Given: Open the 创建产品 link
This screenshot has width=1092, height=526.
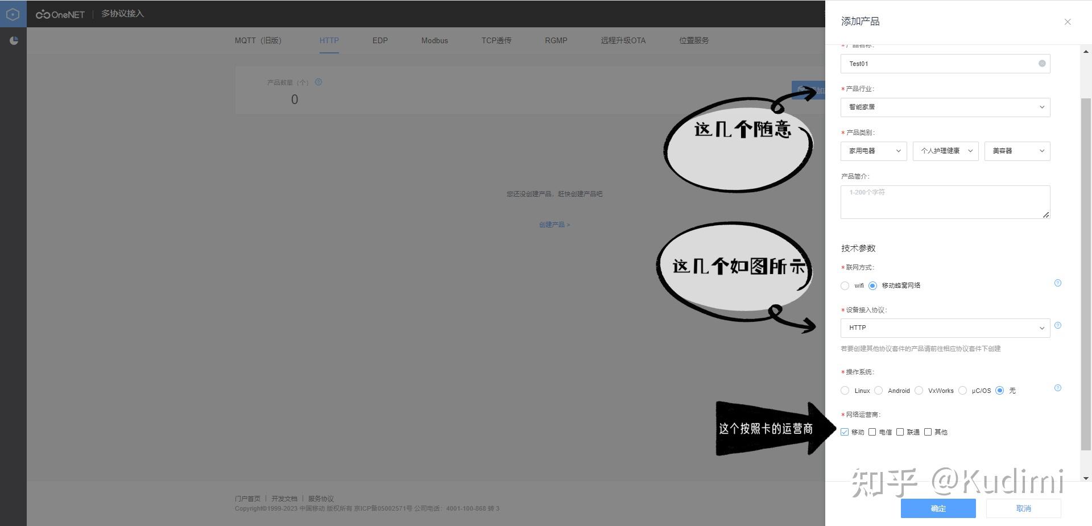Looking at the screenshot, I should [554, 224].
